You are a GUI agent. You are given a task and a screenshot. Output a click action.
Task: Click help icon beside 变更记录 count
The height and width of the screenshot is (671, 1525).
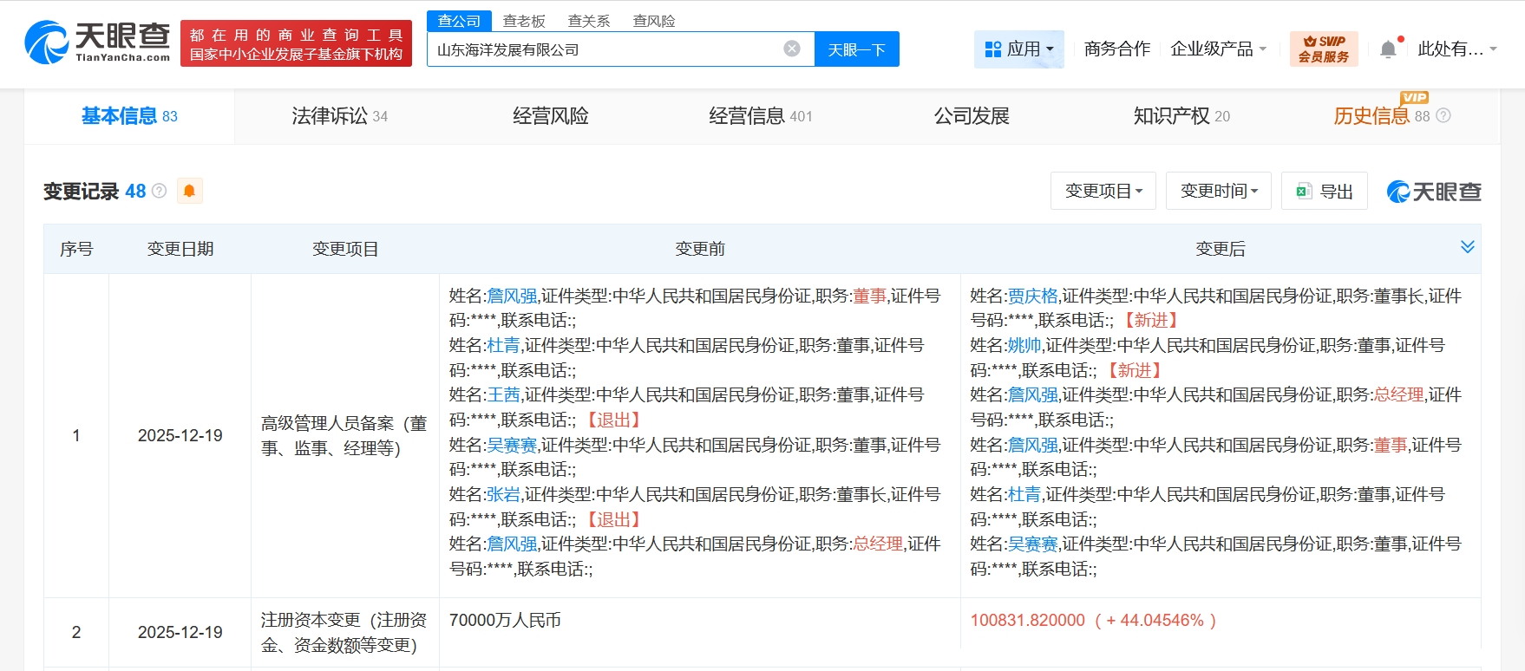160,191
